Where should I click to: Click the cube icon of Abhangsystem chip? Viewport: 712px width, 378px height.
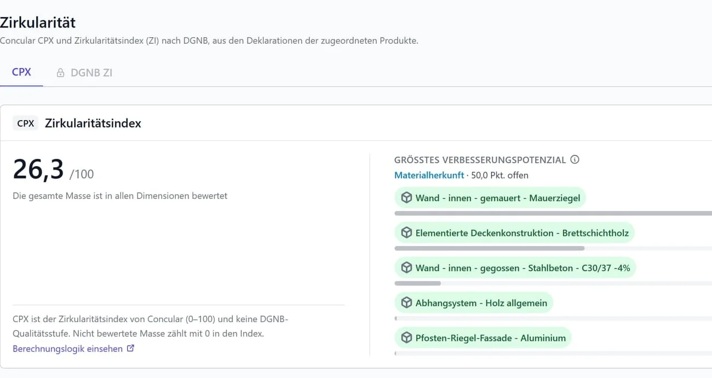[406, 303]
